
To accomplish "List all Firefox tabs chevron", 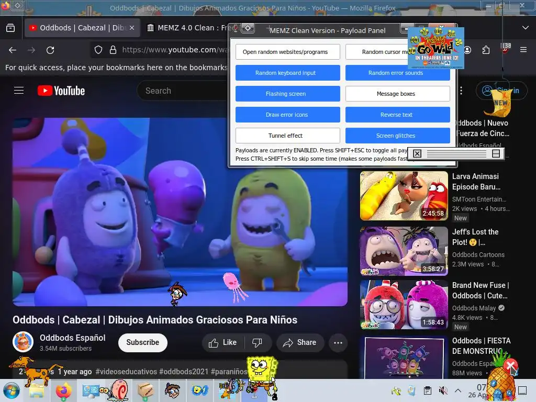I will [526, 28].
